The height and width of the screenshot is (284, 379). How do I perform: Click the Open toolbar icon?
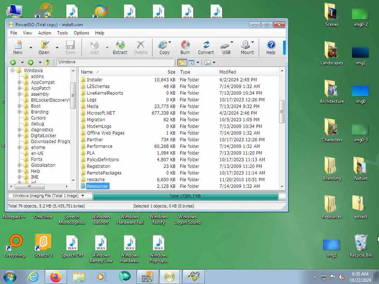[x=44, y=48]
